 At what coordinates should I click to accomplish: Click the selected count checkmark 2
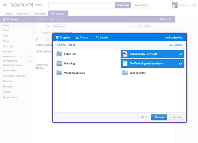pos(144,117)
